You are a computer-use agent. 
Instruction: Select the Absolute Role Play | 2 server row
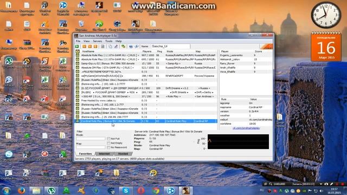click(146, 59)
